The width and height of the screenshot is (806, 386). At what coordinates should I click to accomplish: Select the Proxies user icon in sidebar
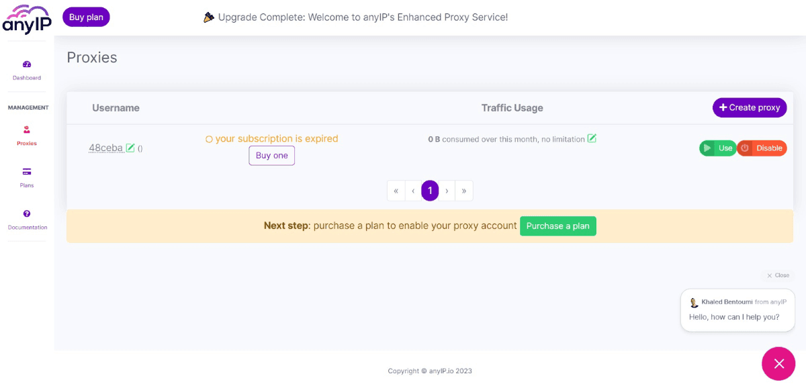pos(27,130)
